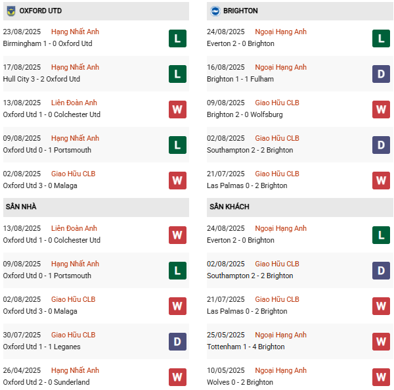Open Ngoại Hạng Anh league on 16/08/2025
This screenshot has height=390, width=394.
point(280,67)
